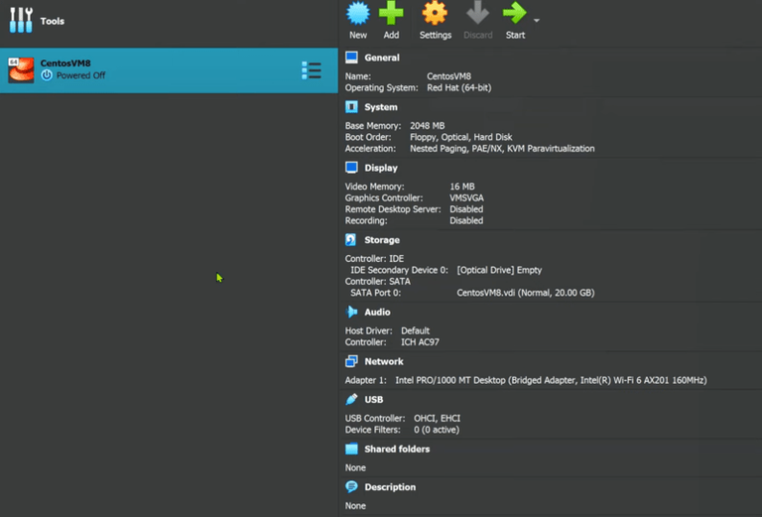Click the Description section speech bubble icon

tap(351, 487)
